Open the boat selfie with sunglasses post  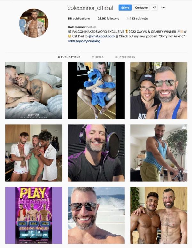coord(96,215)
